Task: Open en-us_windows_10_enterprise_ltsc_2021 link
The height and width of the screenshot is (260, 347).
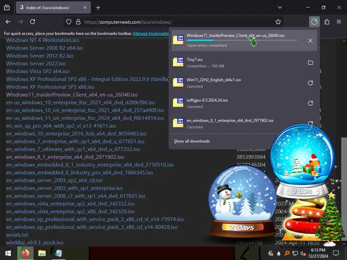Action: click(x=81, y=103)
